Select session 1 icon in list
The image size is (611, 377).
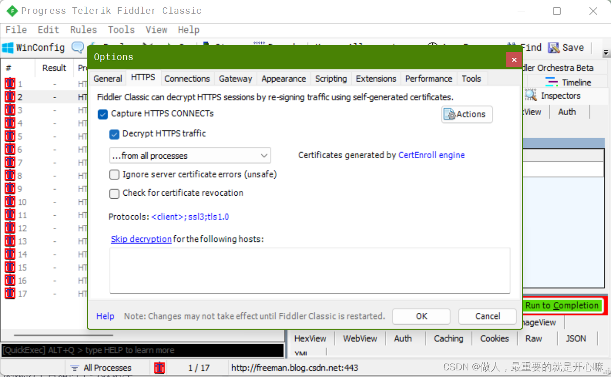coord(10,83)
